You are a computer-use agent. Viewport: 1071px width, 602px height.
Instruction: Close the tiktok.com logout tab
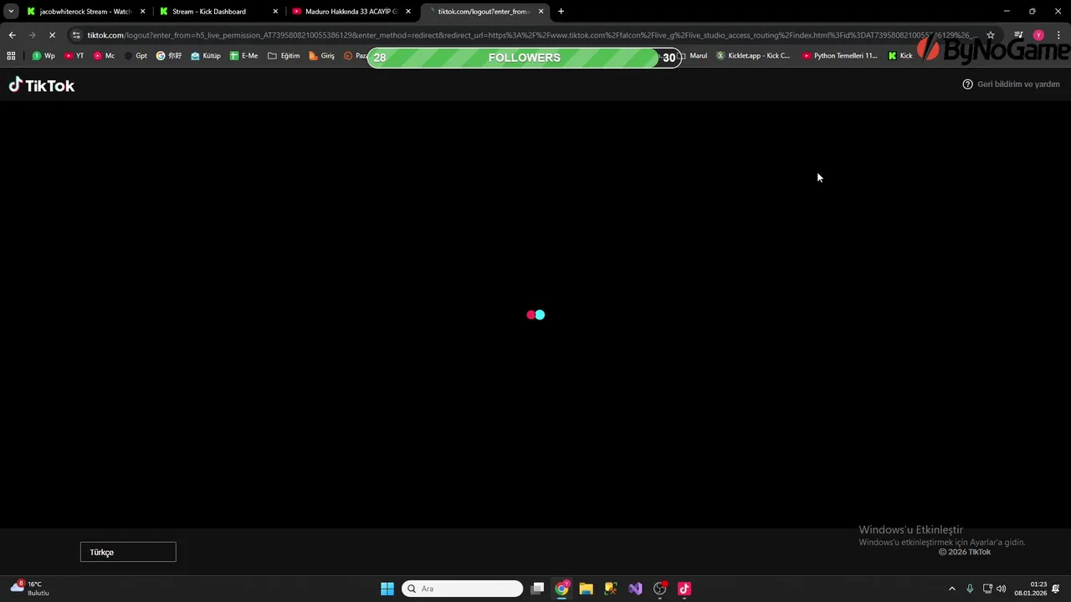[541, 12]
